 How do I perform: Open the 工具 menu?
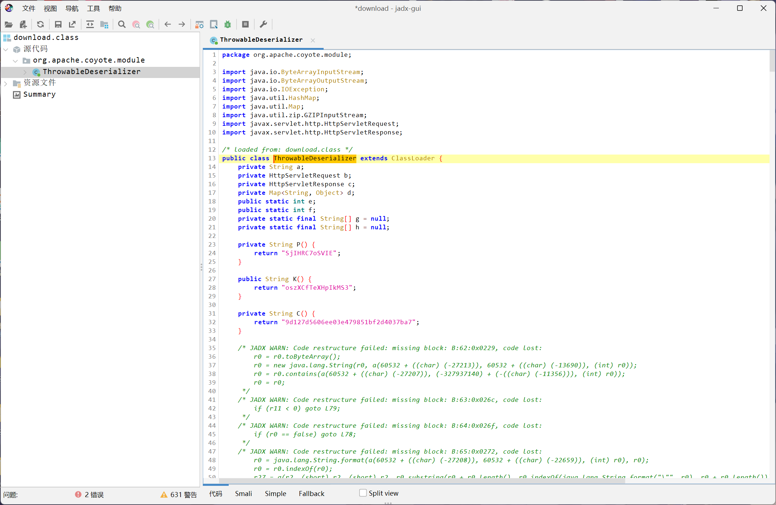pyautogui.click(x=93, y=8)
